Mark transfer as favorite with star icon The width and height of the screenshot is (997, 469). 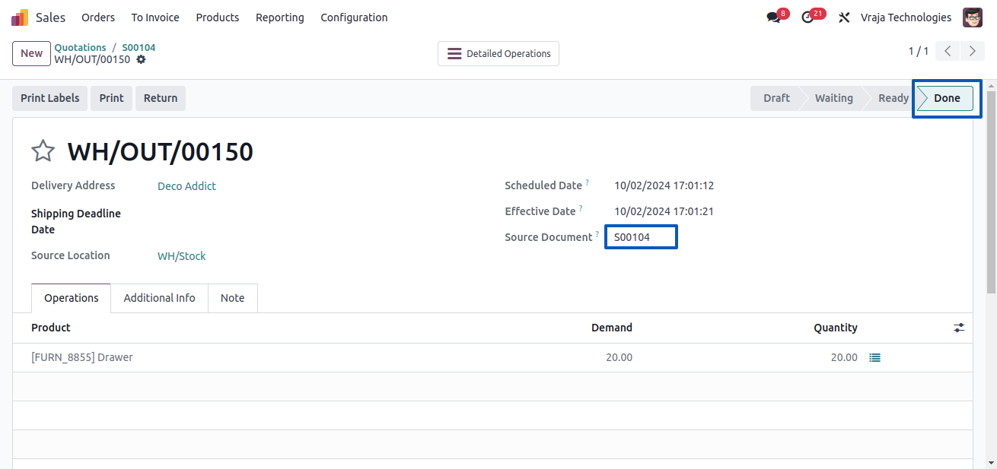tap(43, 151)
